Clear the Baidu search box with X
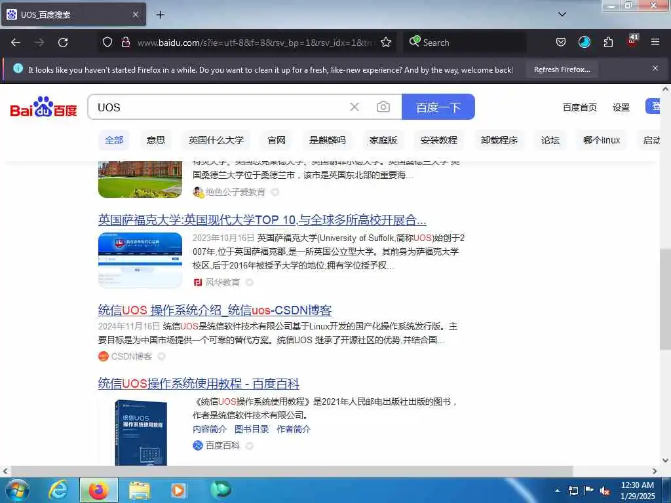Screen dimensions: 671x503 tap(355, 107)
